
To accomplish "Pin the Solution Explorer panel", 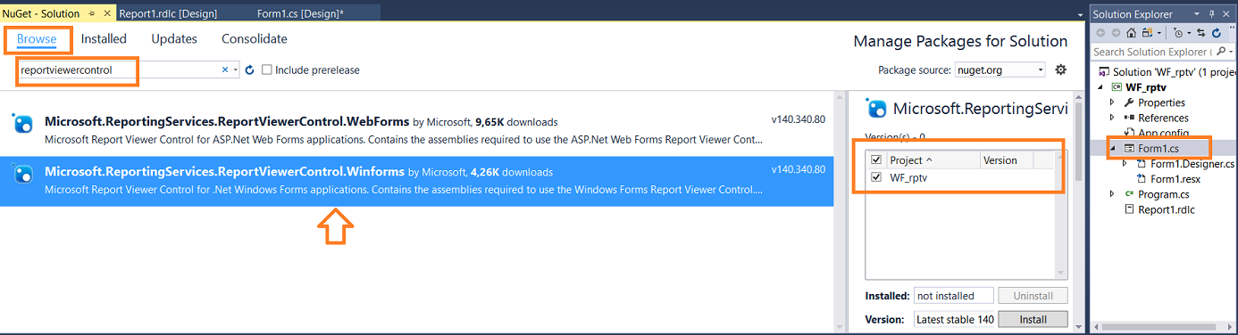I will click(1212, 14).
